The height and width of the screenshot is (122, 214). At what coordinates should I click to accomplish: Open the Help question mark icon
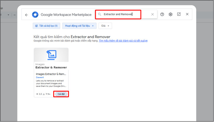[162, 14]
